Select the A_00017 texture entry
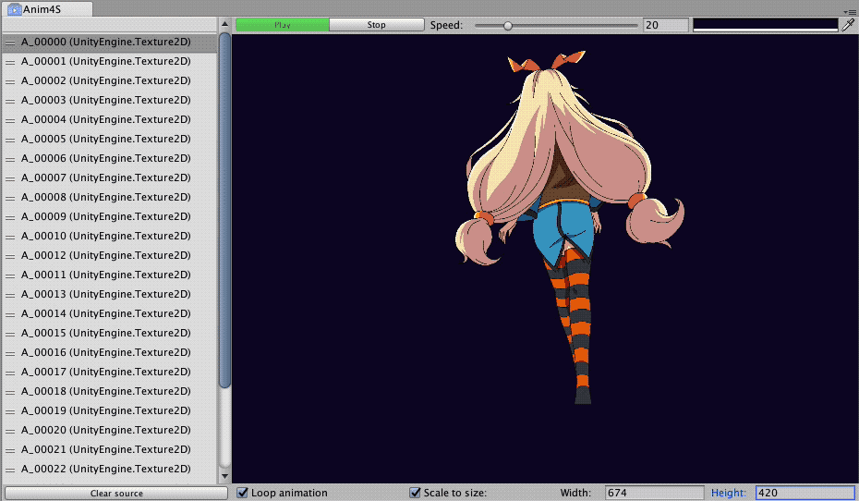 (x=110, y=373)
